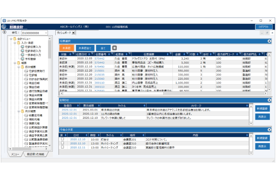Open the filter funnel on 起票者 column
This screenshot has width=276, height=180.
(130, 54)
